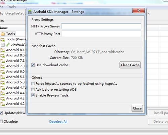
Task: Click the Android wrench tool icon
Action: pyautogui.click(x=8, y=45)
